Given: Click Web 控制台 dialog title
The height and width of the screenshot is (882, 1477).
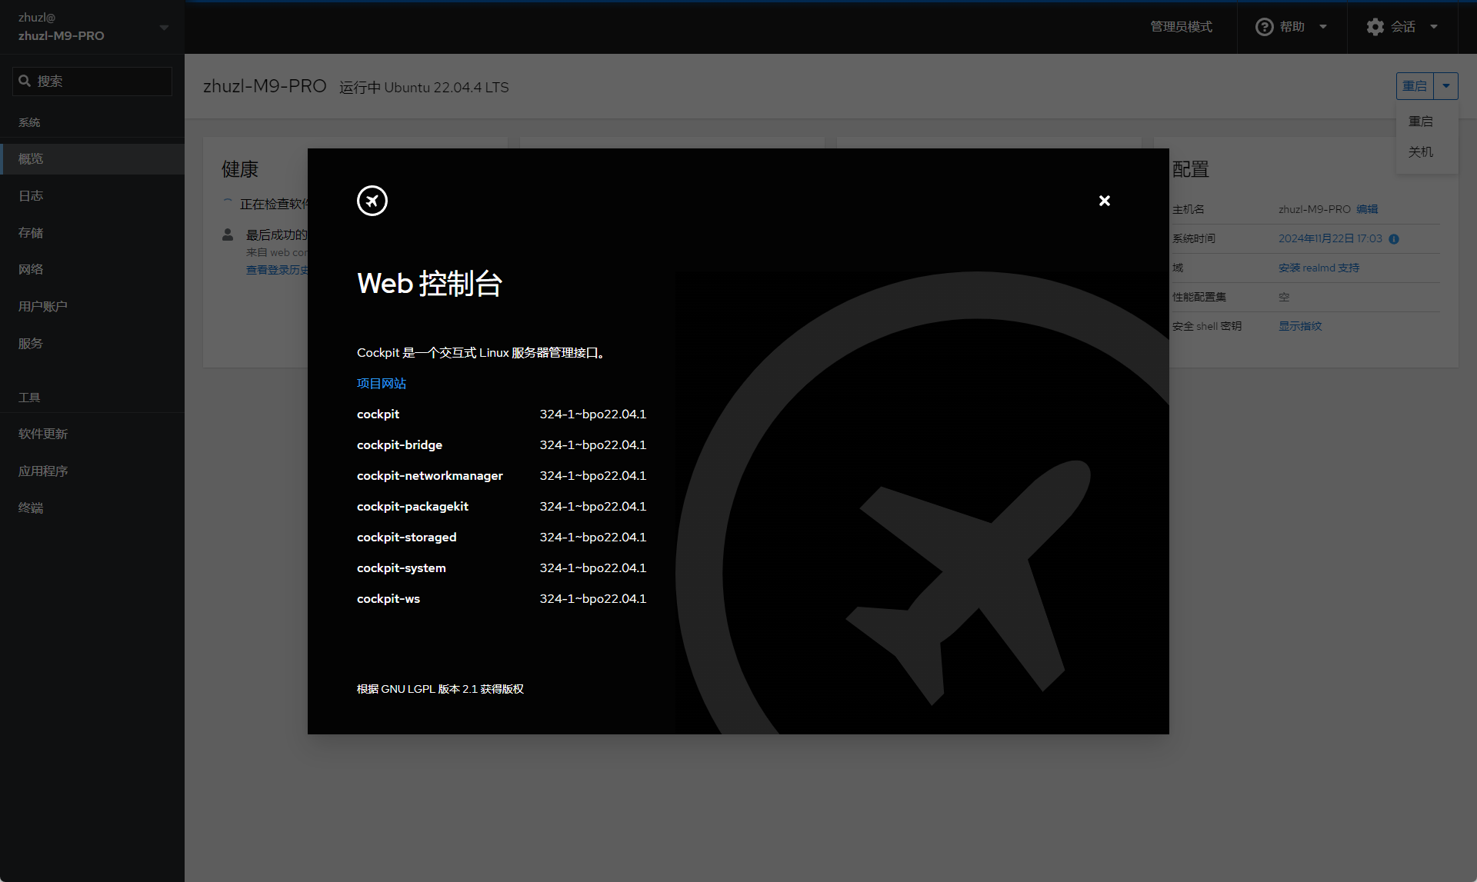Looking at the screenshot, I should (x=429, y=284).
